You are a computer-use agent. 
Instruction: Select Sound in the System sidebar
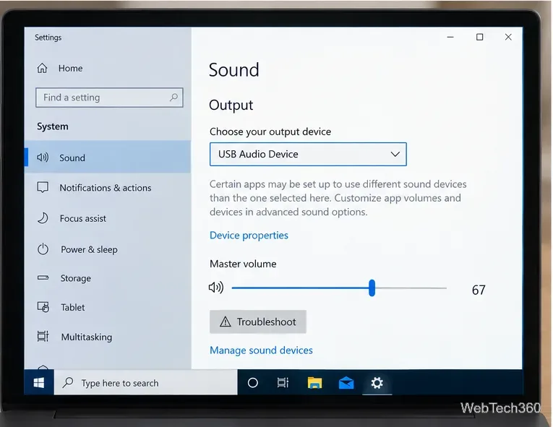(108, 158)
